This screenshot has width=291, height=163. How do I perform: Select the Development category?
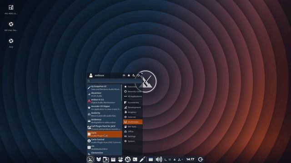pyautogui.click(x=133, y=107)
